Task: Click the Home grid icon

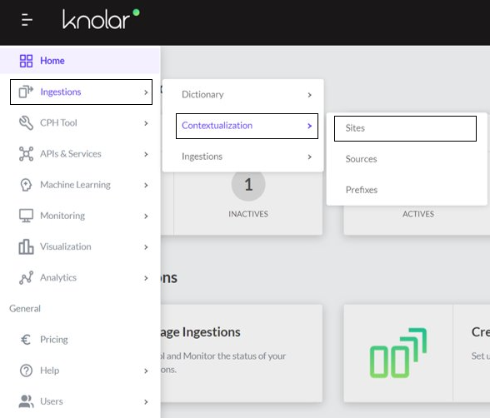Action: tap(26, 61)
